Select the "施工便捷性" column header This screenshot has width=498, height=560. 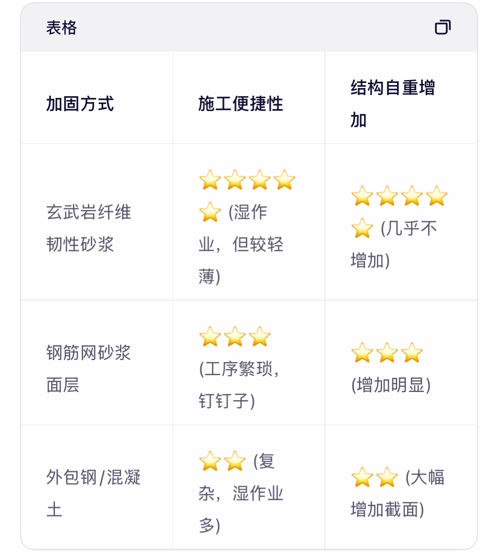pyautogui.click(x=240, y=104)
